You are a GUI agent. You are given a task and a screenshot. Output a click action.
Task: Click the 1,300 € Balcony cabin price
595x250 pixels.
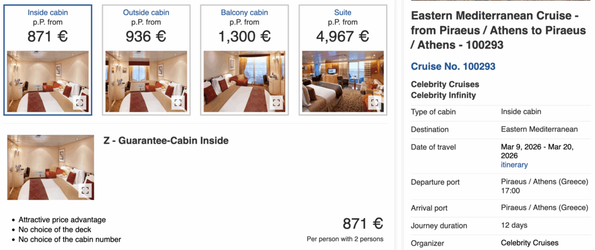(244, 36)
